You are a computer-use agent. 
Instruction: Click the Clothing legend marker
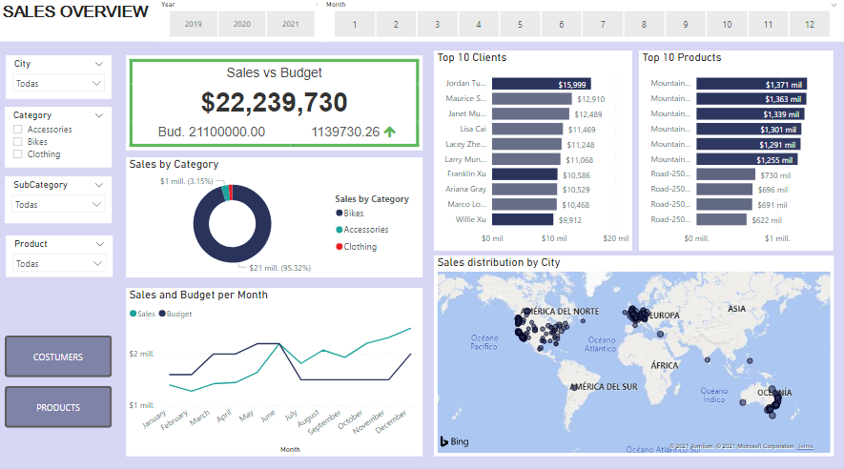[340, 247]
